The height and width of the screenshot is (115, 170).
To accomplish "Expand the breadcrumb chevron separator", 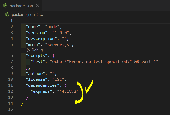I will click(x=37, y=15).
